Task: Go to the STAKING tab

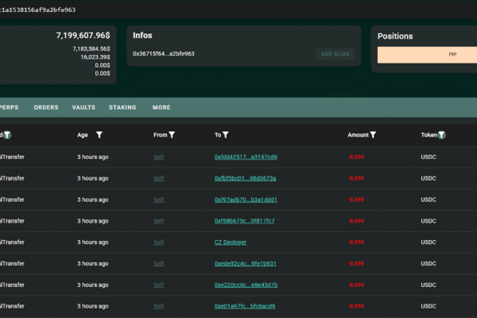Action: 122,107
